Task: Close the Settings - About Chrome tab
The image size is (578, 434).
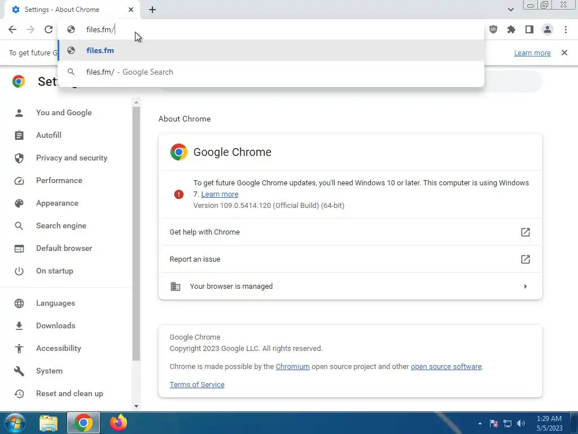Action: coord(131,10)
